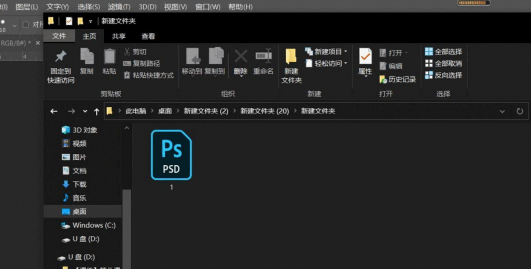
Task: Click 桌面 in the address breadcrumb
Action: (x=165, y=111)
